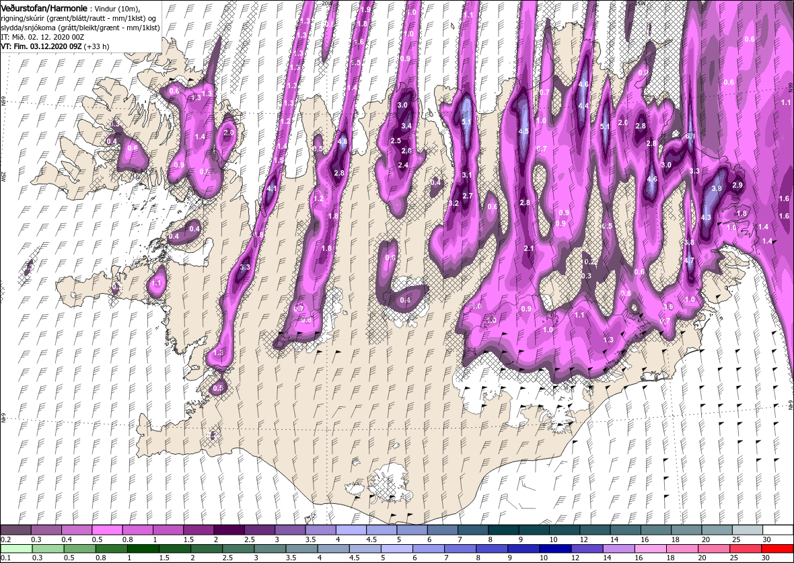Click the initial time line 'IT: Mið. 02. 12. 2020 00Z'
This screenshot has width=794, height=563.
[42, 37]
